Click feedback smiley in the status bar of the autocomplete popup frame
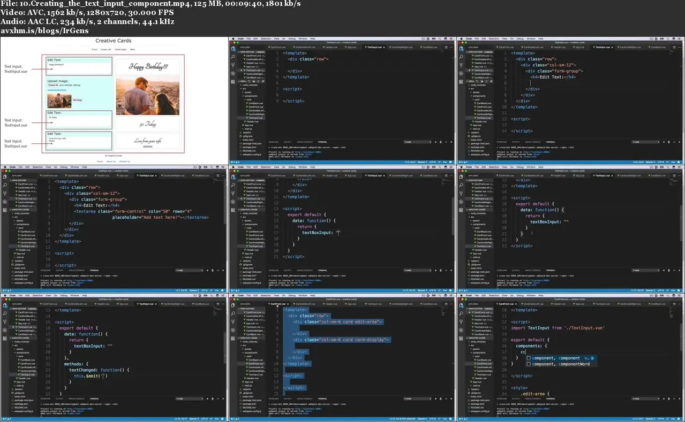Screen dimensions: 685x422 click(x=679, y=419)
